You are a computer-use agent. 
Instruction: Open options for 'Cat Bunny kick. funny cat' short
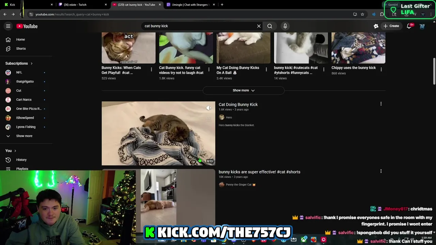click(x=209, y=69)
